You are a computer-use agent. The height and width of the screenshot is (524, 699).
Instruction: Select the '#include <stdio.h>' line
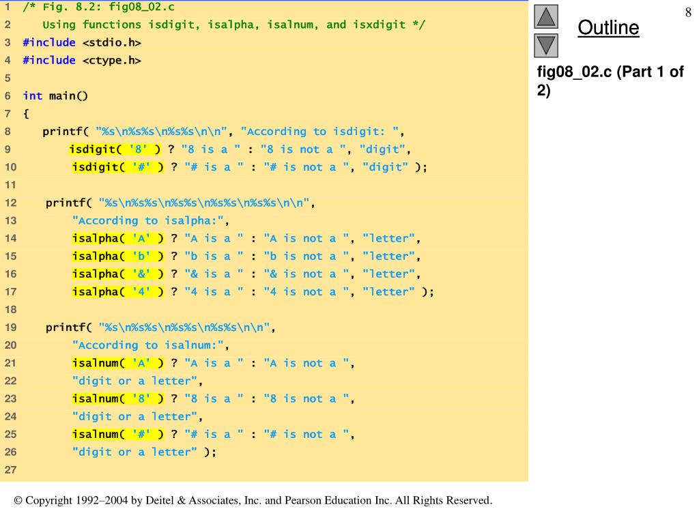point(82,42)
